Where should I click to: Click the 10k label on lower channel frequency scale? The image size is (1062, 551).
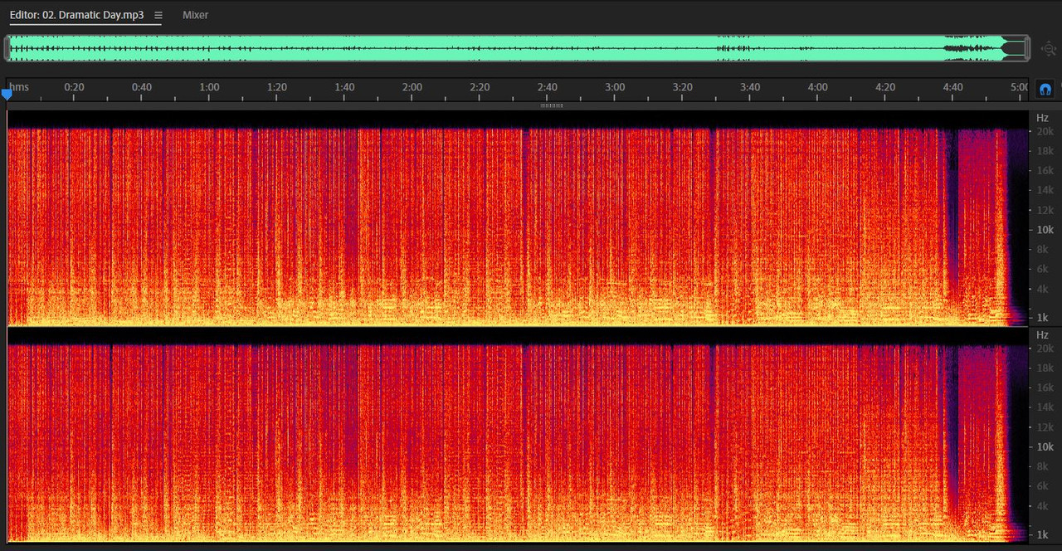(x=1045, y=446)
